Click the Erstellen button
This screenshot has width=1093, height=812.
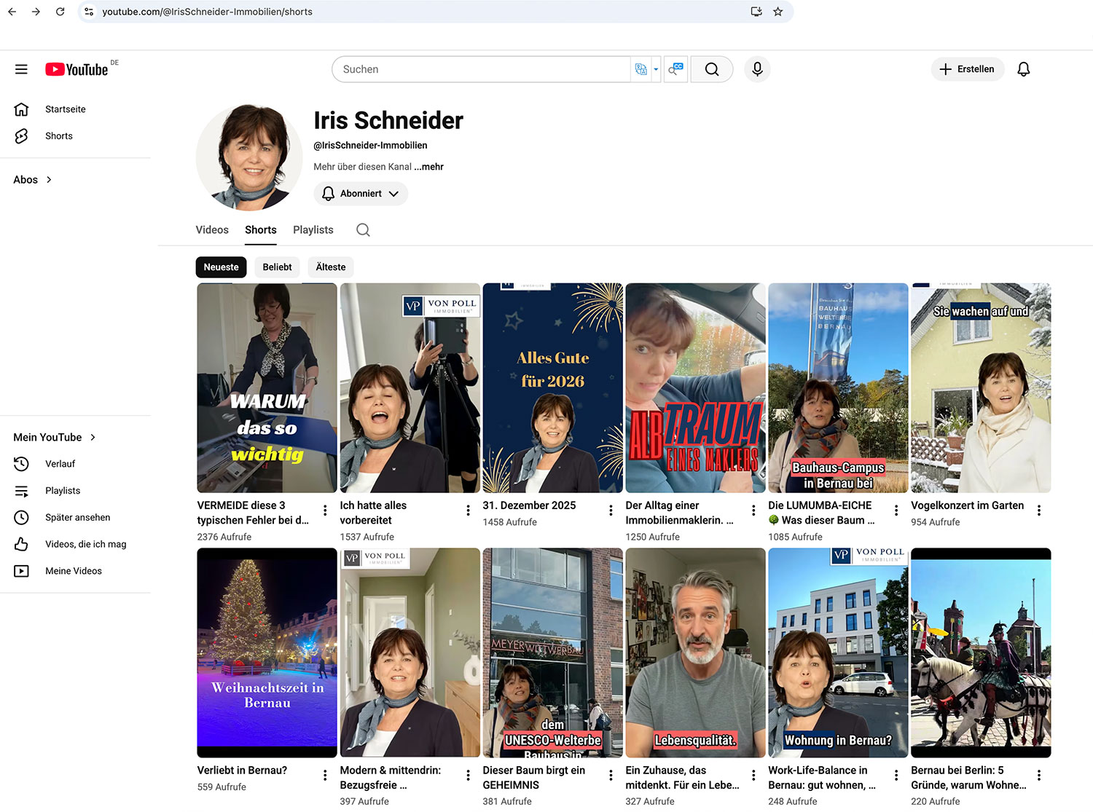pyautogui.click(x=968, y=69)
